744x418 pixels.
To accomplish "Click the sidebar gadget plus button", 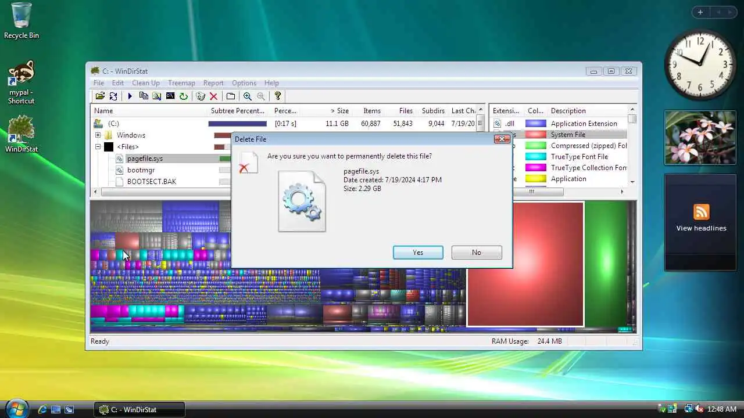I will point(700,12).
